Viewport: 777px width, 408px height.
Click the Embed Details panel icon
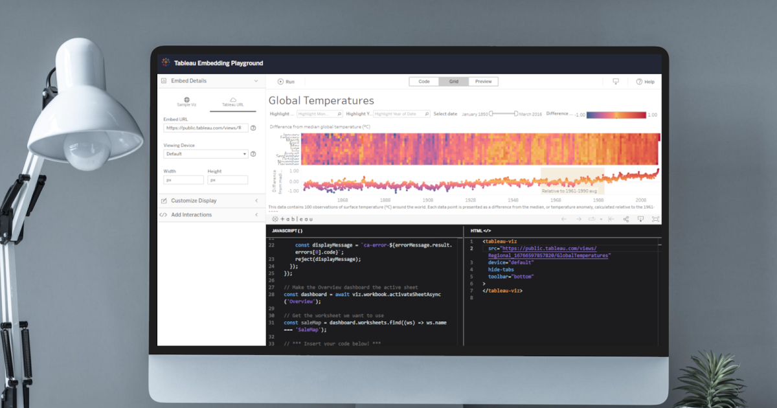coord(164,81)
